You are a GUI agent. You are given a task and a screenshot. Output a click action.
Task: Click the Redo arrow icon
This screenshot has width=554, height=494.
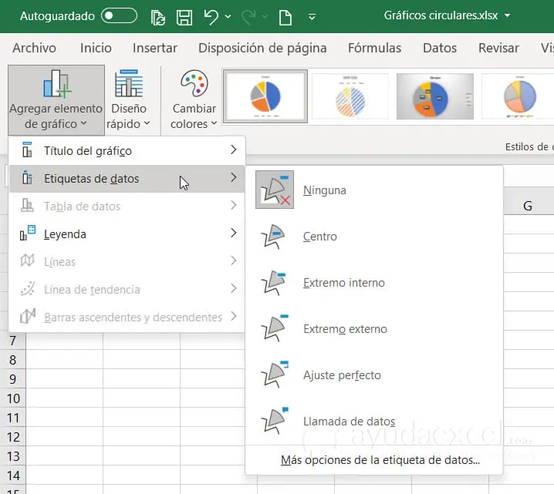(248, 17)
